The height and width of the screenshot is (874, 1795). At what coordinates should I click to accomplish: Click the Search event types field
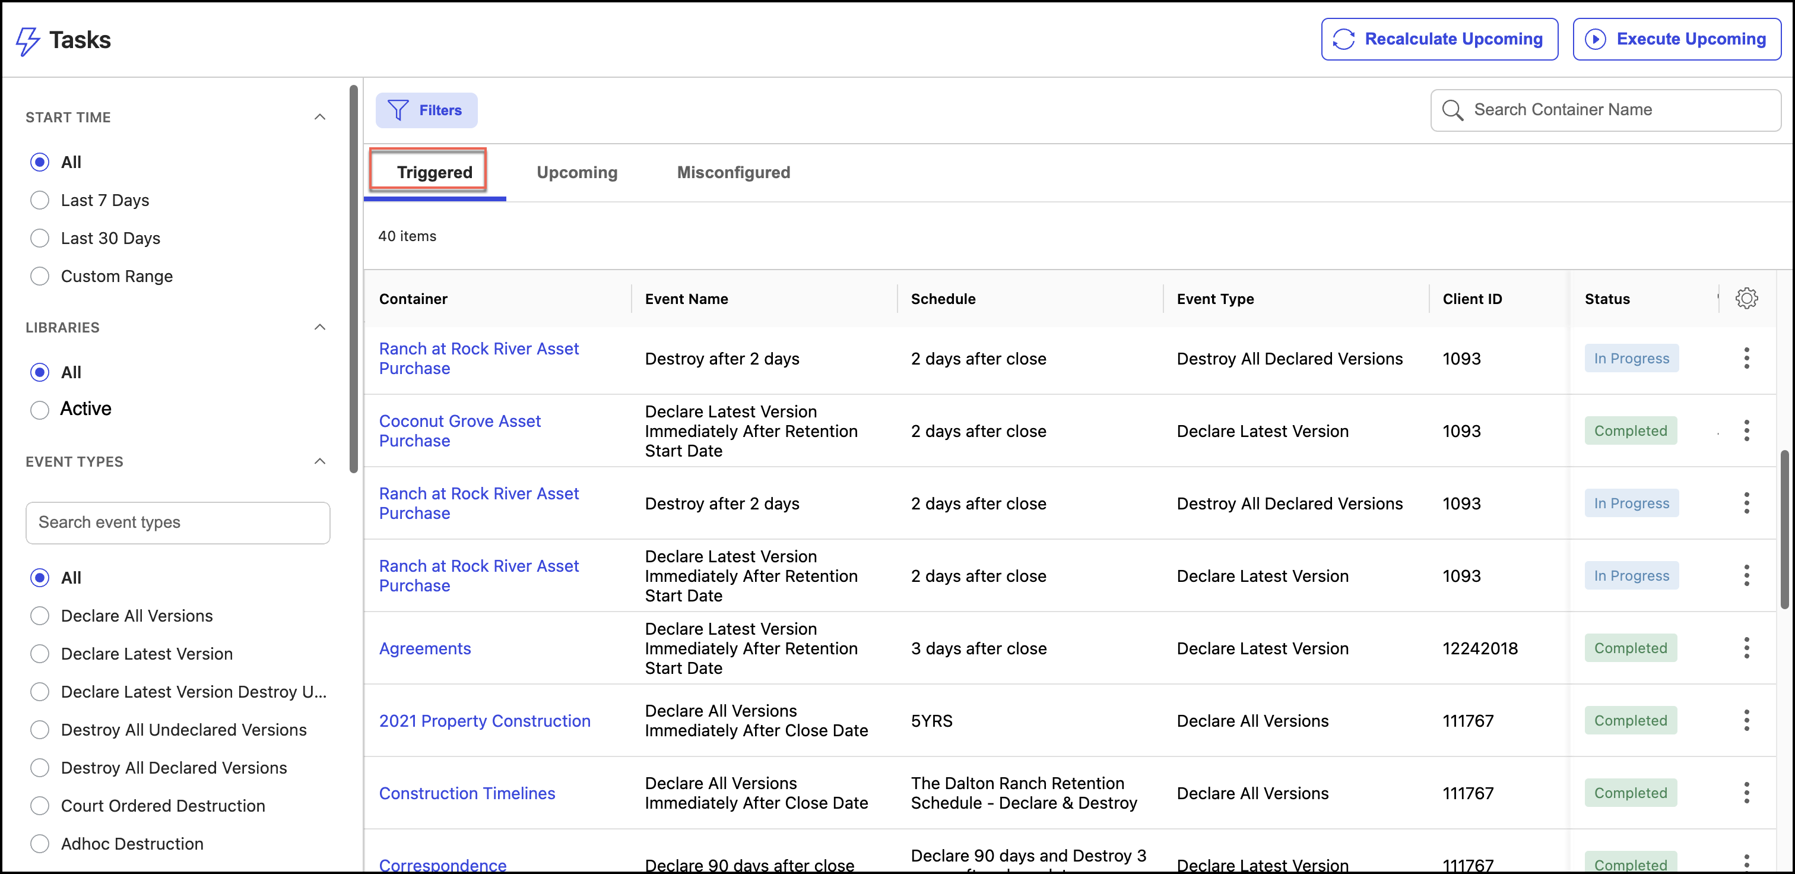coord(177,522)
